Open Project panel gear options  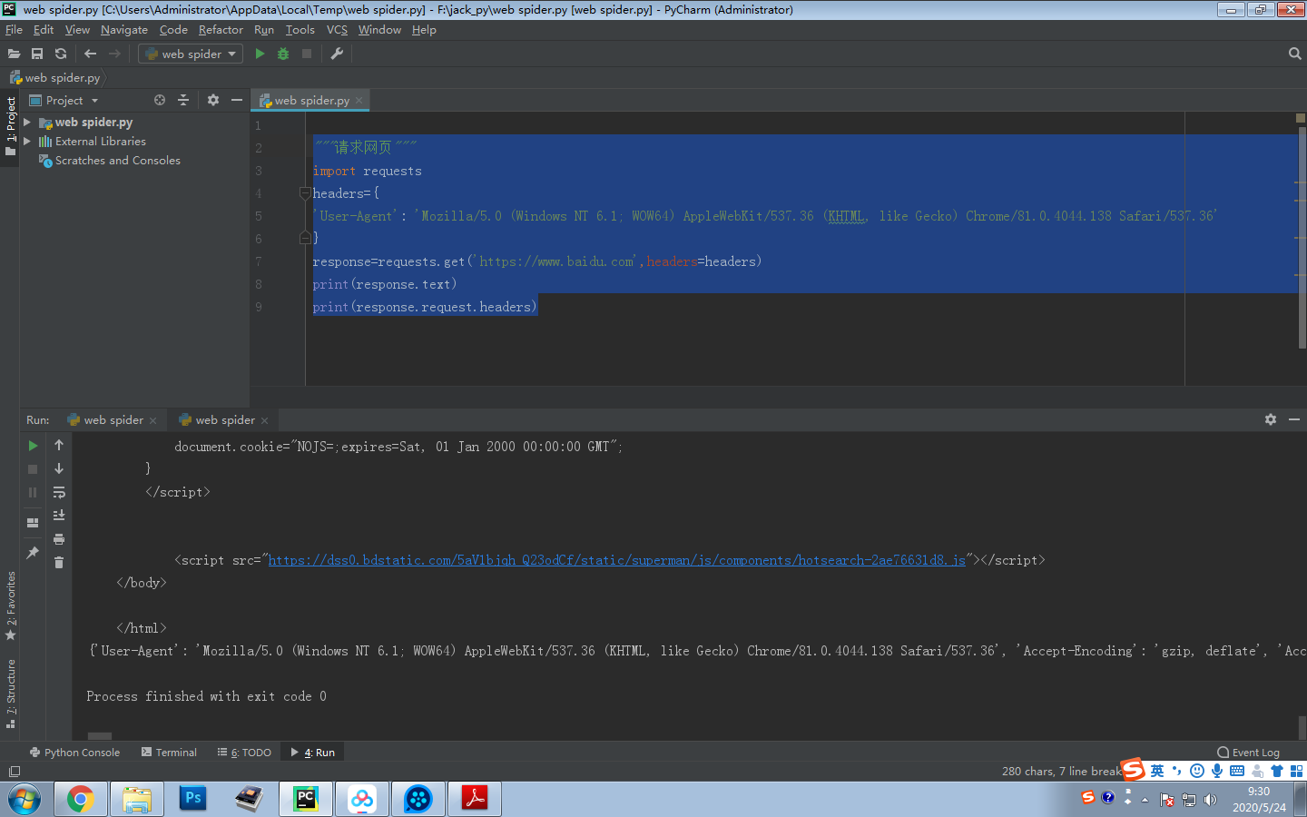213,100
